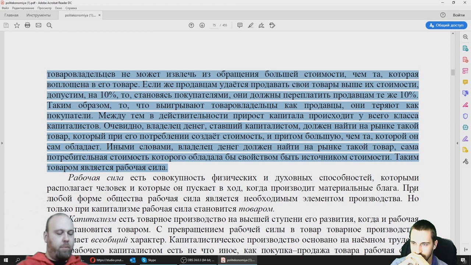Click the stamp tool icon in the toolbar

(x=272, y=25)
